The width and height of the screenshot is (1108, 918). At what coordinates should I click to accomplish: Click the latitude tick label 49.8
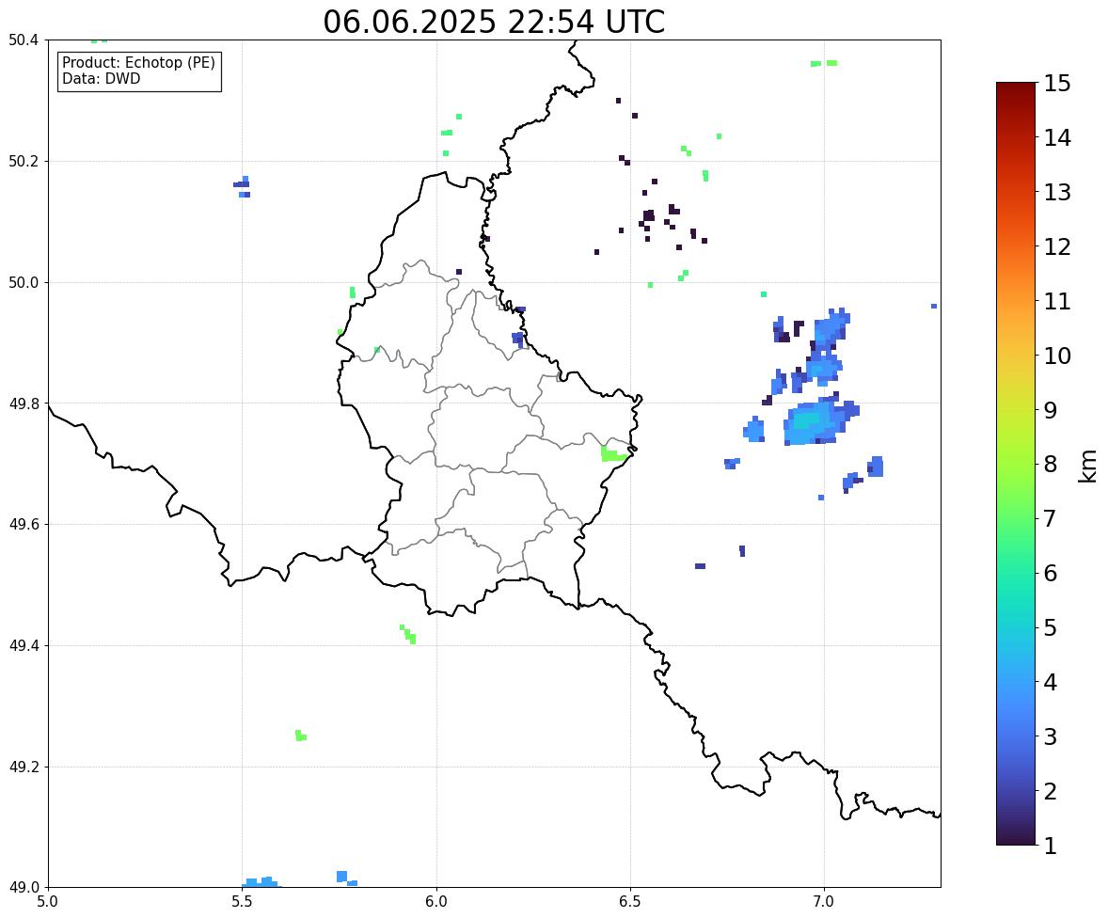(24, 404)
